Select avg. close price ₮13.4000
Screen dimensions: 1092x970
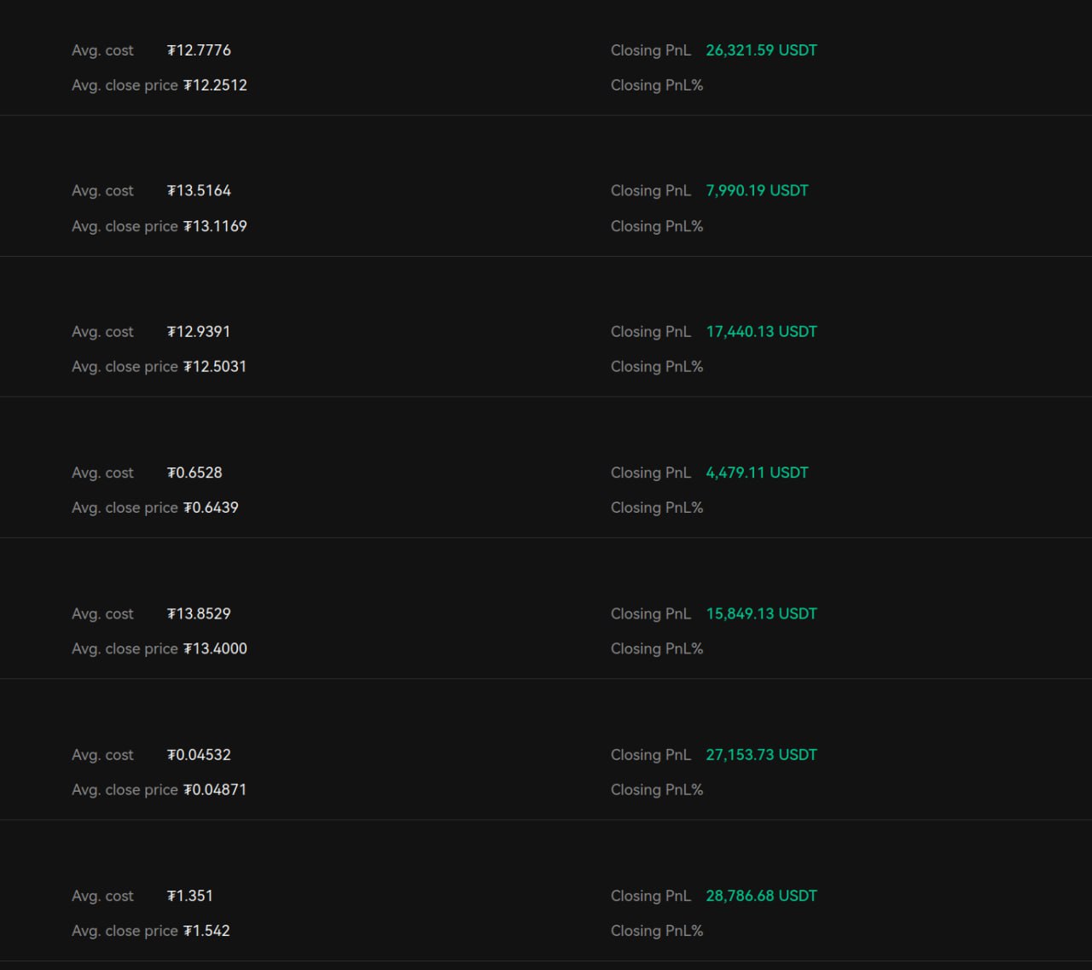pos(215,649)
